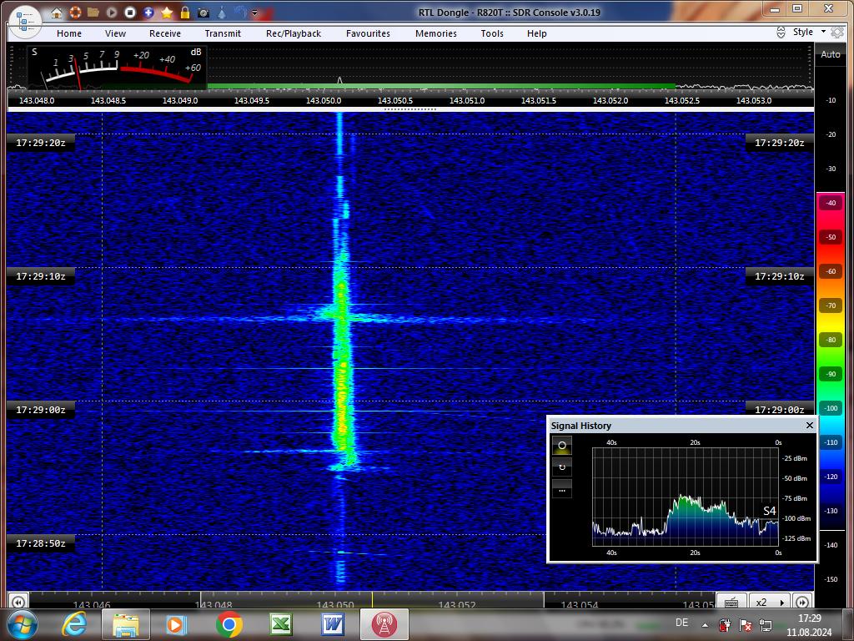Open the application orb menu button

[24, 22]
